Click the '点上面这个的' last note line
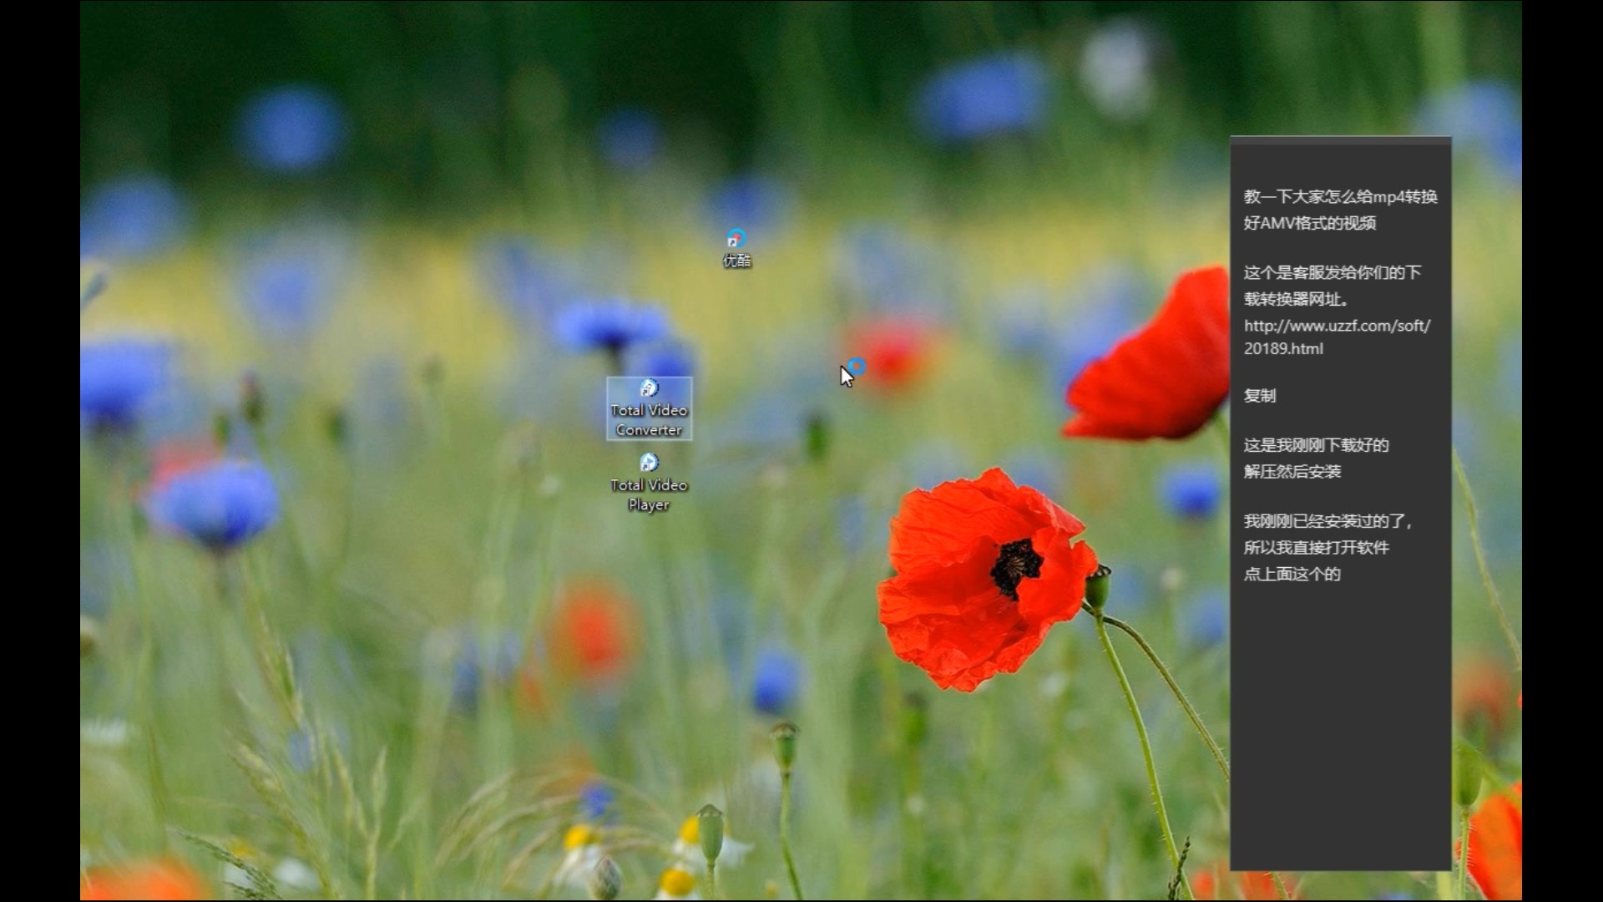This screenshot has width=1603, height=902. tap(1292, 575)
